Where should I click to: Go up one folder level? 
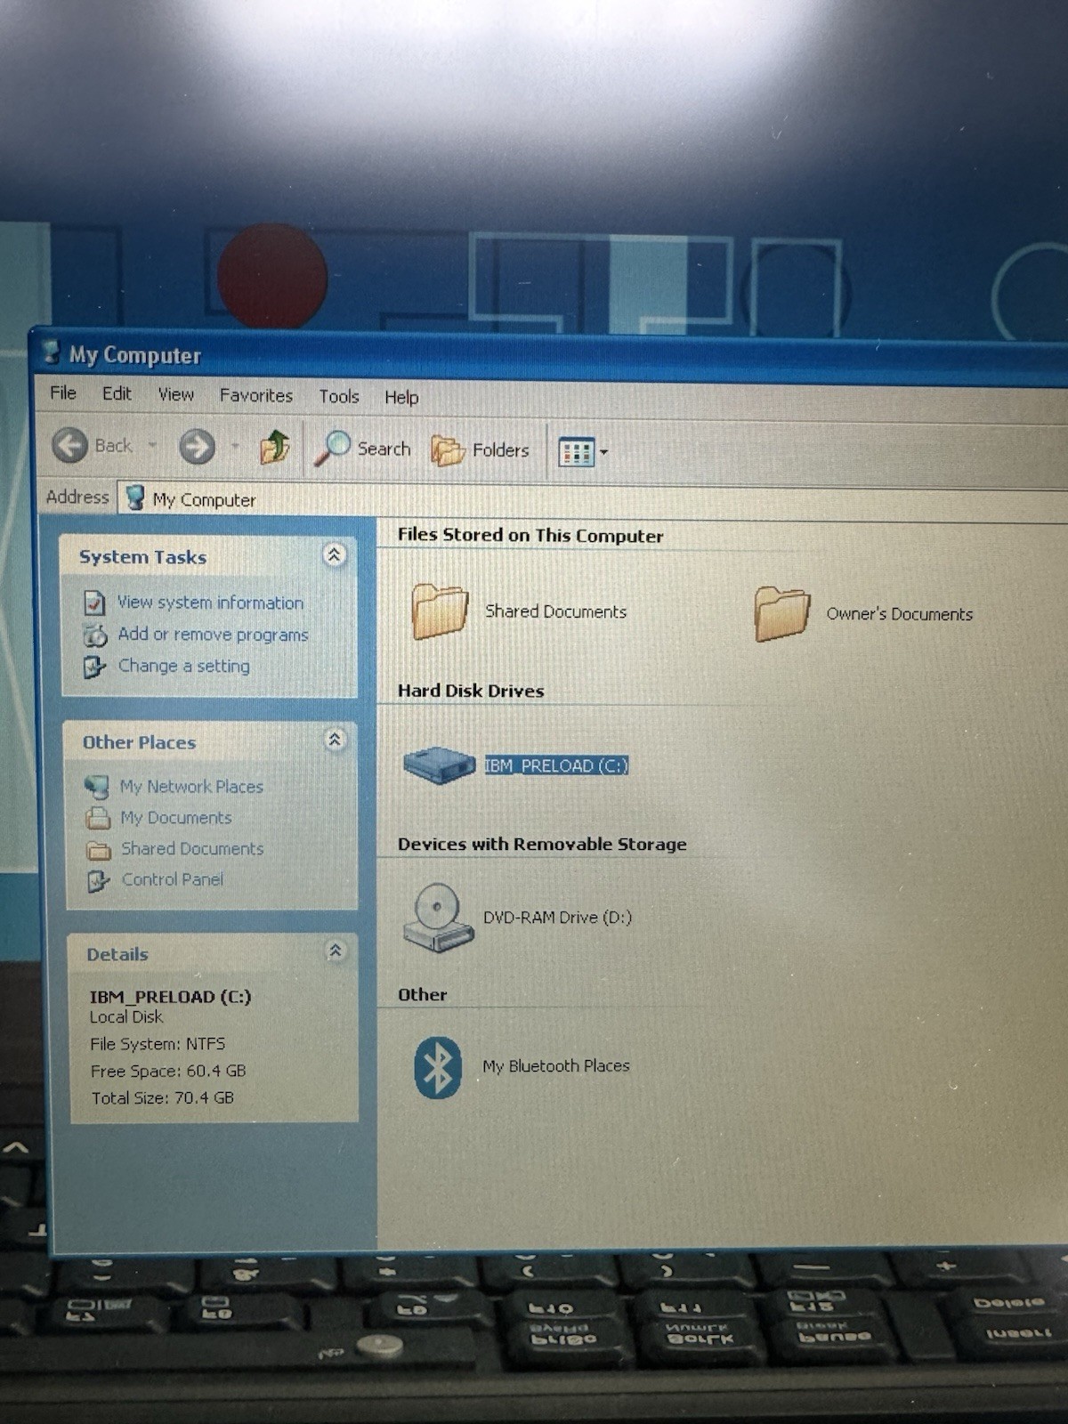pos(275,447)
